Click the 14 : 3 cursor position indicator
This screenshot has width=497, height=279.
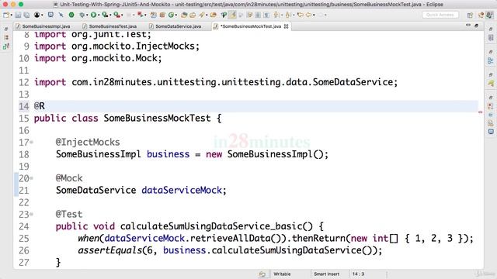358,274
